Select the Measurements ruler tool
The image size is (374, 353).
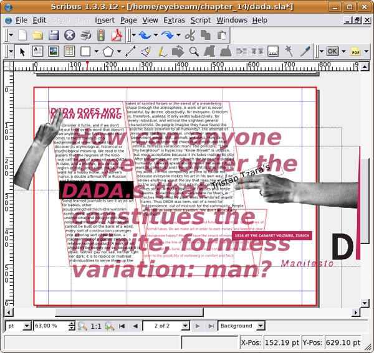pos(273,52)
